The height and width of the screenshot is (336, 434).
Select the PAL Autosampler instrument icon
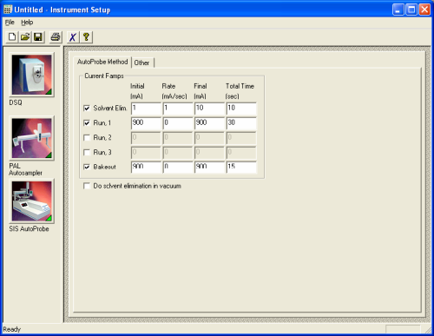31,138
